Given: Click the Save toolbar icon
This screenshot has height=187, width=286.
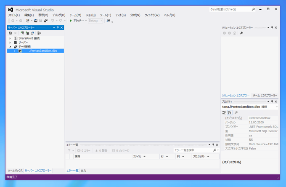Looking at the screenshot, I should point(41,21).
